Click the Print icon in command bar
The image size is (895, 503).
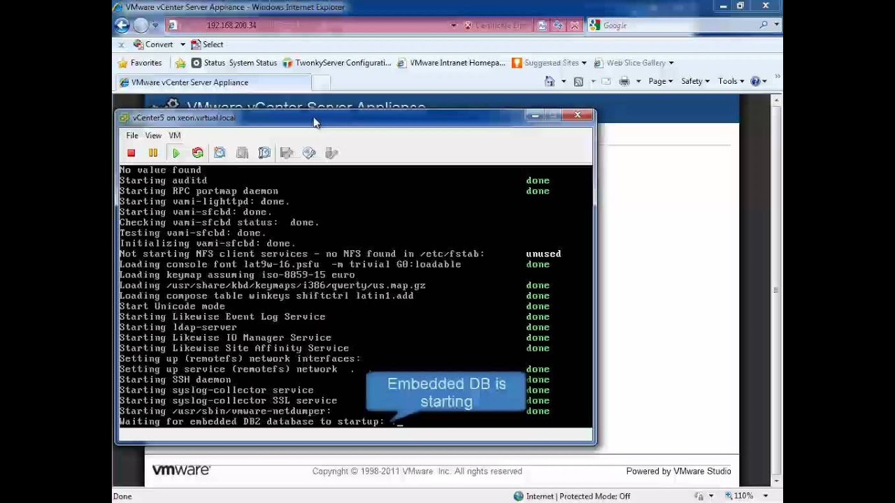(625, 82)
